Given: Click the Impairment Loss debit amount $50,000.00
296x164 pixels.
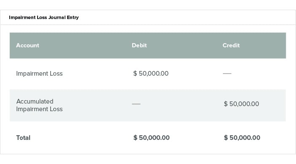Looking at the screenshot, I should tap(151, 73).
